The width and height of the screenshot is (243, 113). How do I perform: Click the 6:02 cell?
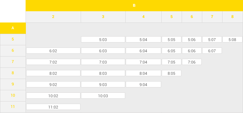point(53,51)
